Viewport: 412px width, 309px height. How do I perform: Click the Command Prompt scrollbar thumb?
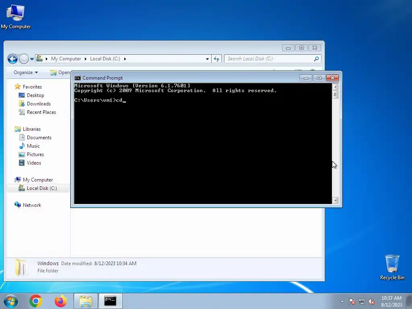[x=335, y=95]
